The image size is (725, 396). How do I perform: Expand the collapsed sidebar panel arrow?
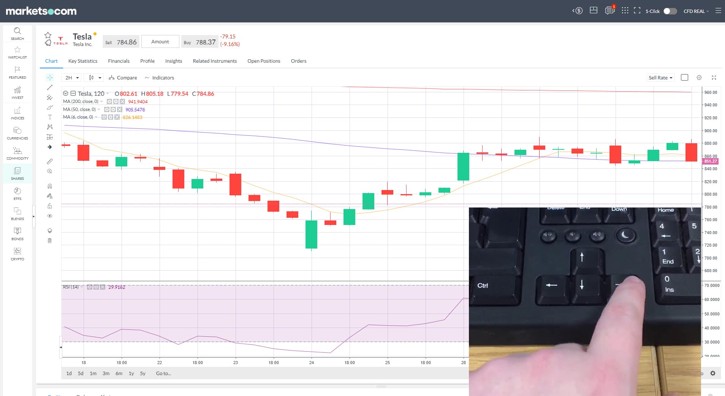(x=33, y=216)
